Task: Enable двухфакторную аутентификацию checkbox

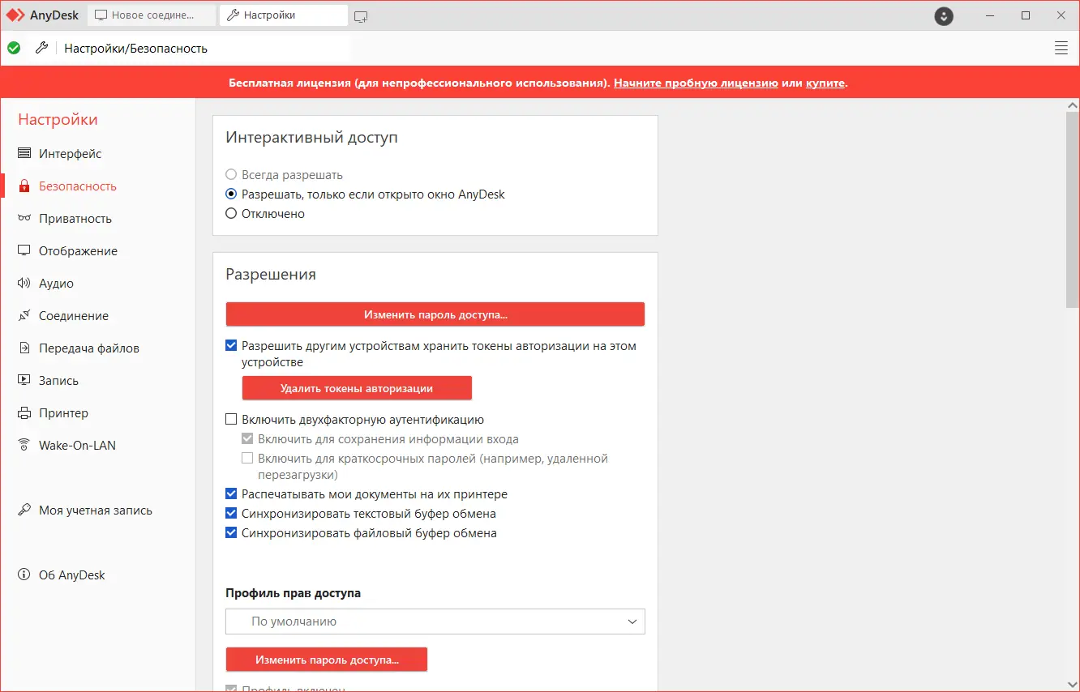Action: (x=231, y=419)
